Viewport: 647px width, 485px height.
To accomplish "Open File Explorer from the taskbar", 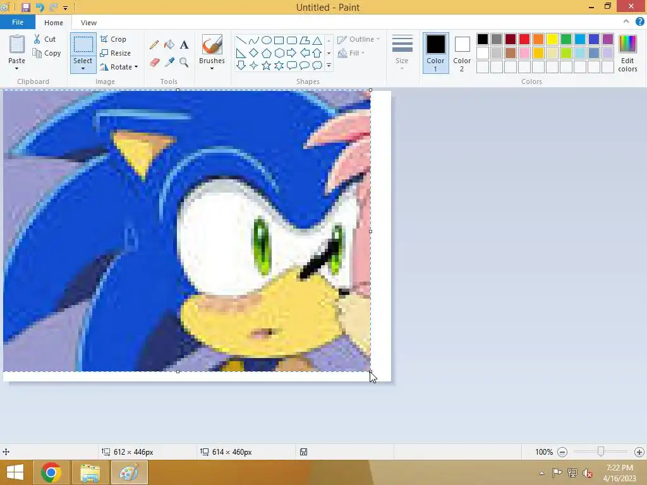I will (90, 472).
